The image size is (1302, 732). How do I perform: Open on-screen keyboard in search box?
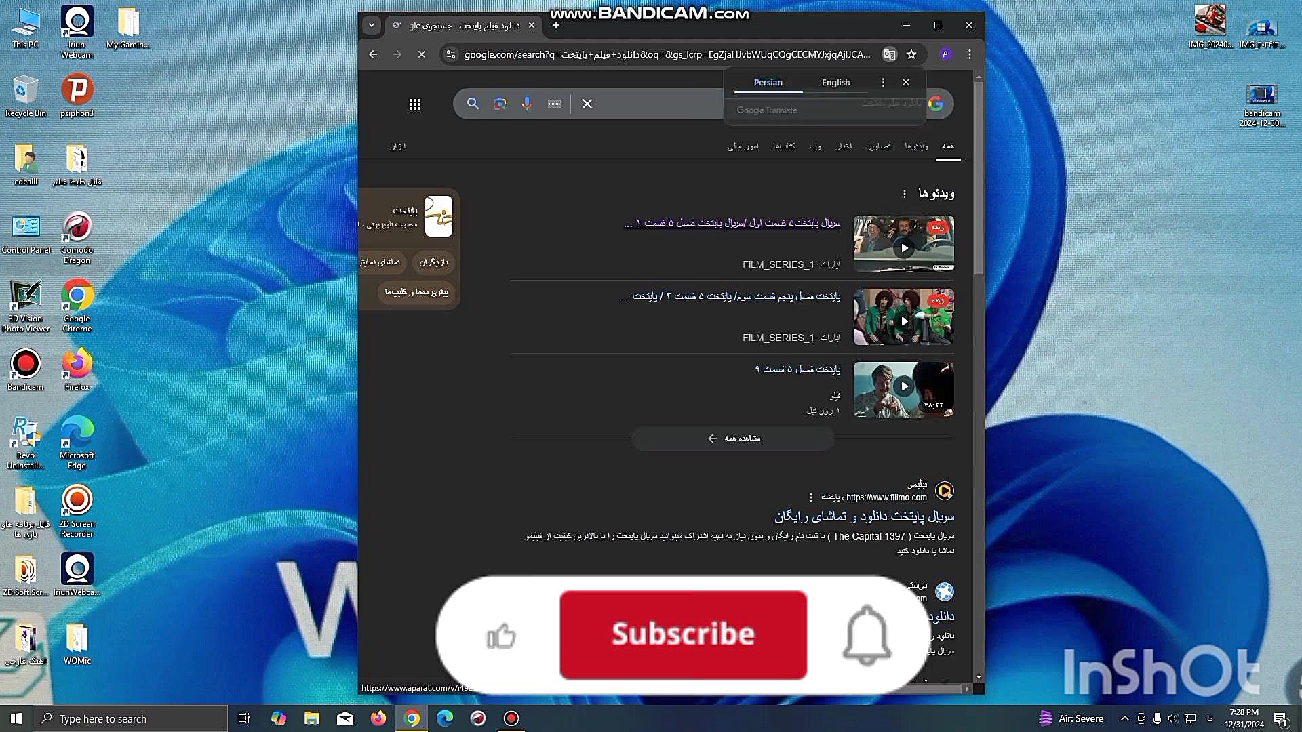click(555, 104)
